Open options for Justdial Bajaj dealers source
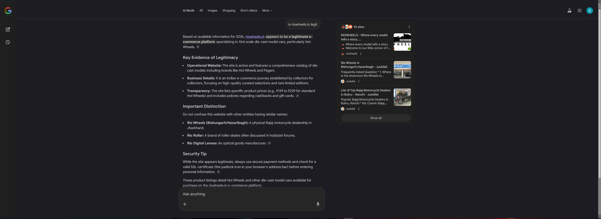Screen dimensions: 601x219 (x=359, y=109)
